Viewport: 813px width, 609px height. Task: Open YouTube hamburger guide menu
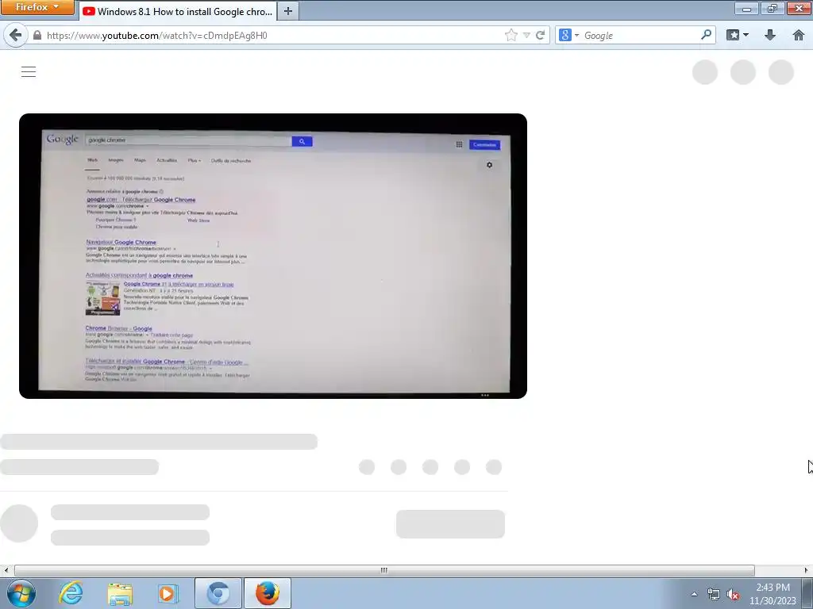point(29,72)
